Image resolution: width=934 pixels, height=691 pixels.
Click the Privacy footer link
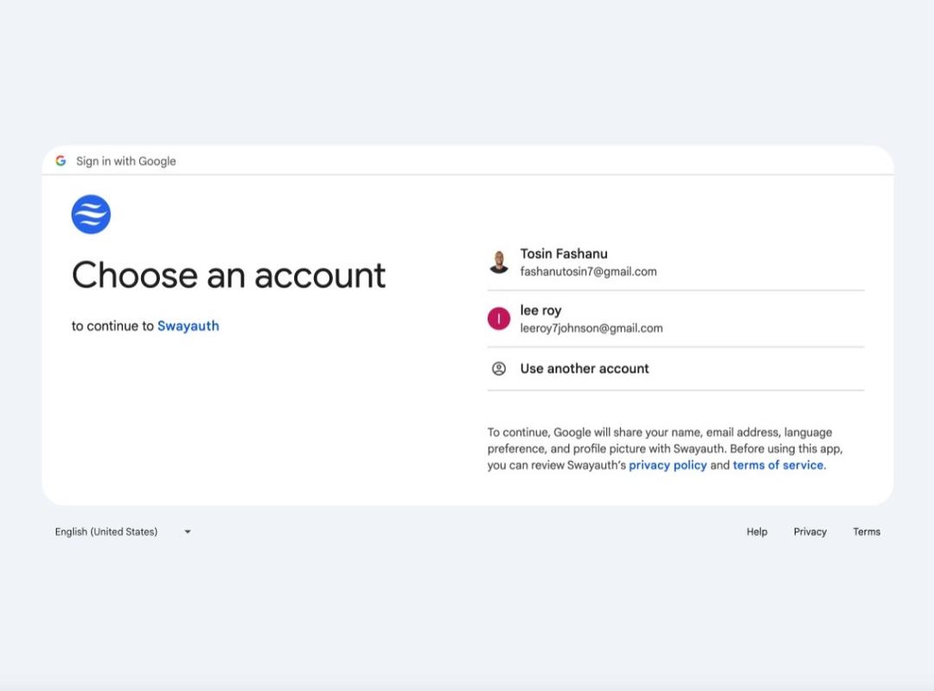(x=810, y=532)
